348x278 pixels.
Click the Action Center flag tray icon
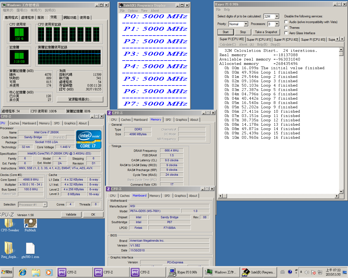(x=313, y=272)
